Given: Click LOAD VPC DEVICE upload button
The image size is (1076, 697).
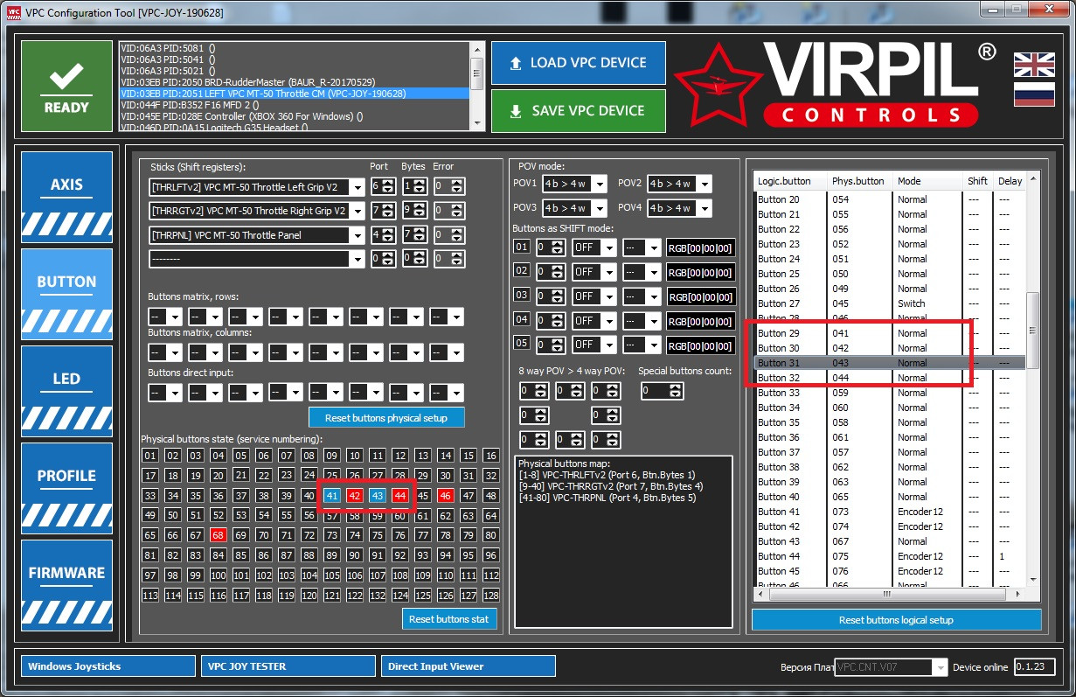Looking at the screenshot, I should pos(578,63).
